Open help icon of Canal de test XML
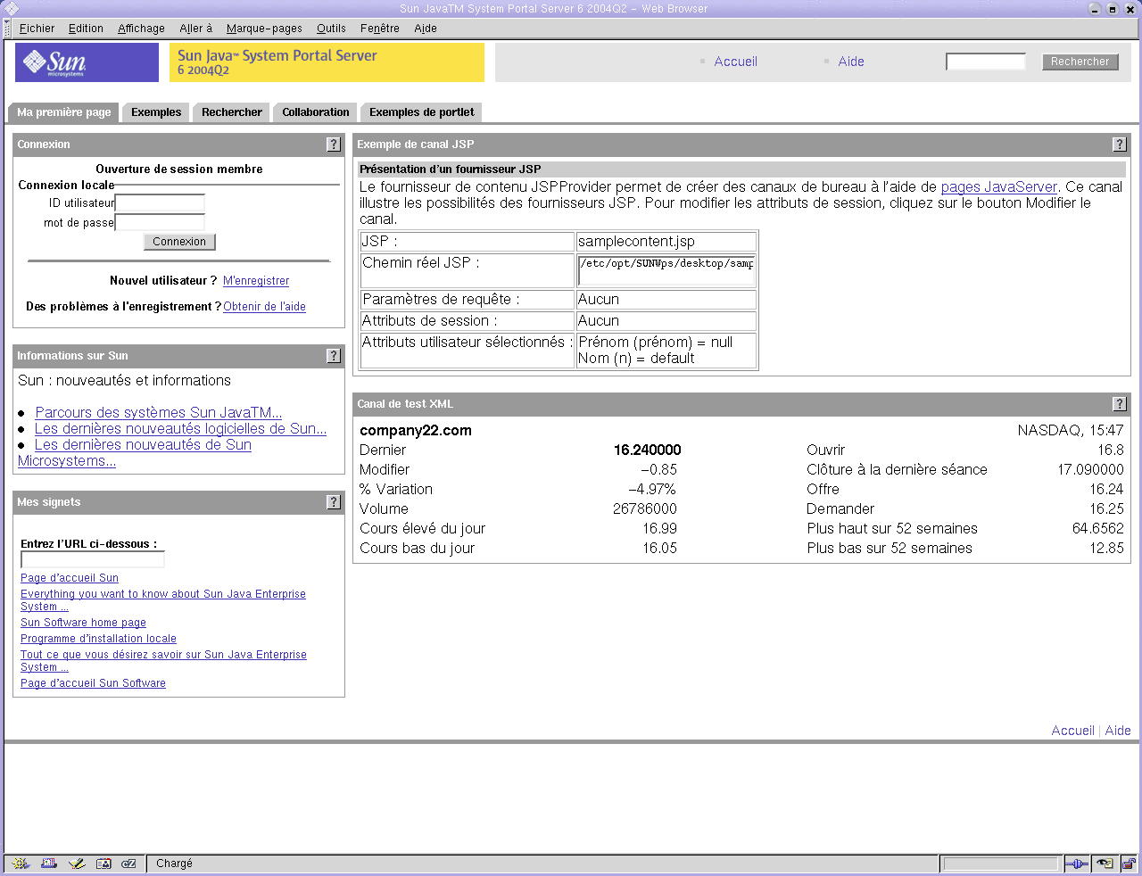1142x876 pixels. (1120, 404)
